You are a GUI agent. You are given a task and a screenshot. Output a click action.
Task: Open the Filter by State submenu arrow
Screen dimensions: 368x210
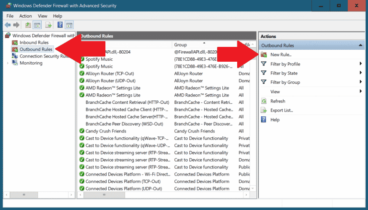click(360, 73)
